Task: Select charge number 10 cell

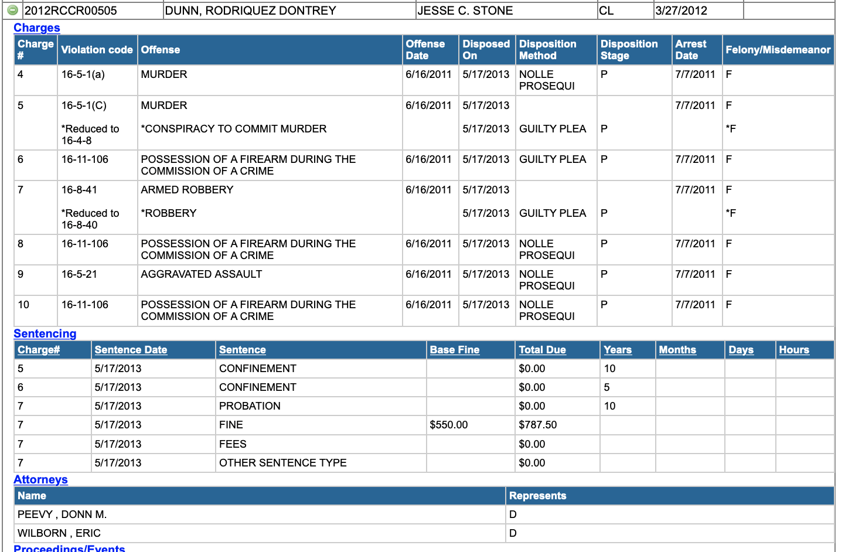Action: [x=36, y=311]
